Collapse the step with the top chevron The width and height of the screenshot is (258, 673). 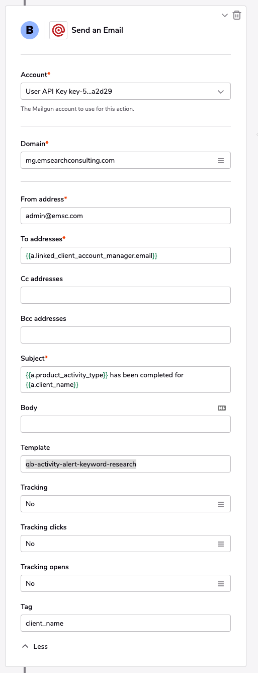point(225,16)
